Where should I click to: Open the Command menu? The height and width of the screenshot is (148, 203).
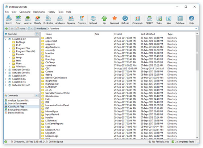[x=25, y=12]
